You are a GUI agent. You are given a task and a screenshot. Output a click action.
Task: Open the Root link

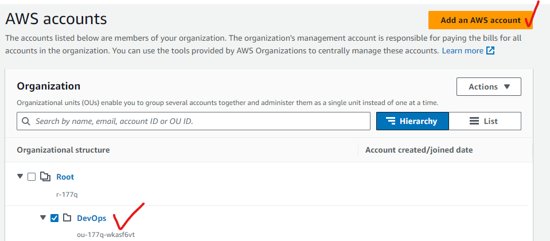[65, 177]
